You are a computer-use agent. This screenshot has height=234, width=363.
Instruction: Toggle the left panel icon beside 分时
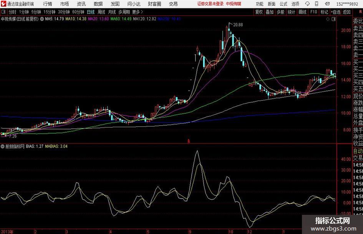3,12
